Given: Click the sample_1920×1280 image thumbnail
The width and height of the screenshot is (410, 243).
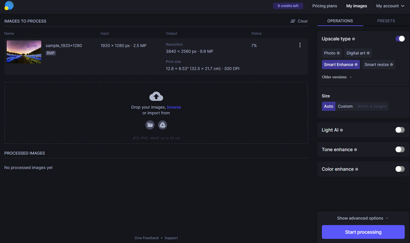Looking at the screenshot, I should coord(24,52).
